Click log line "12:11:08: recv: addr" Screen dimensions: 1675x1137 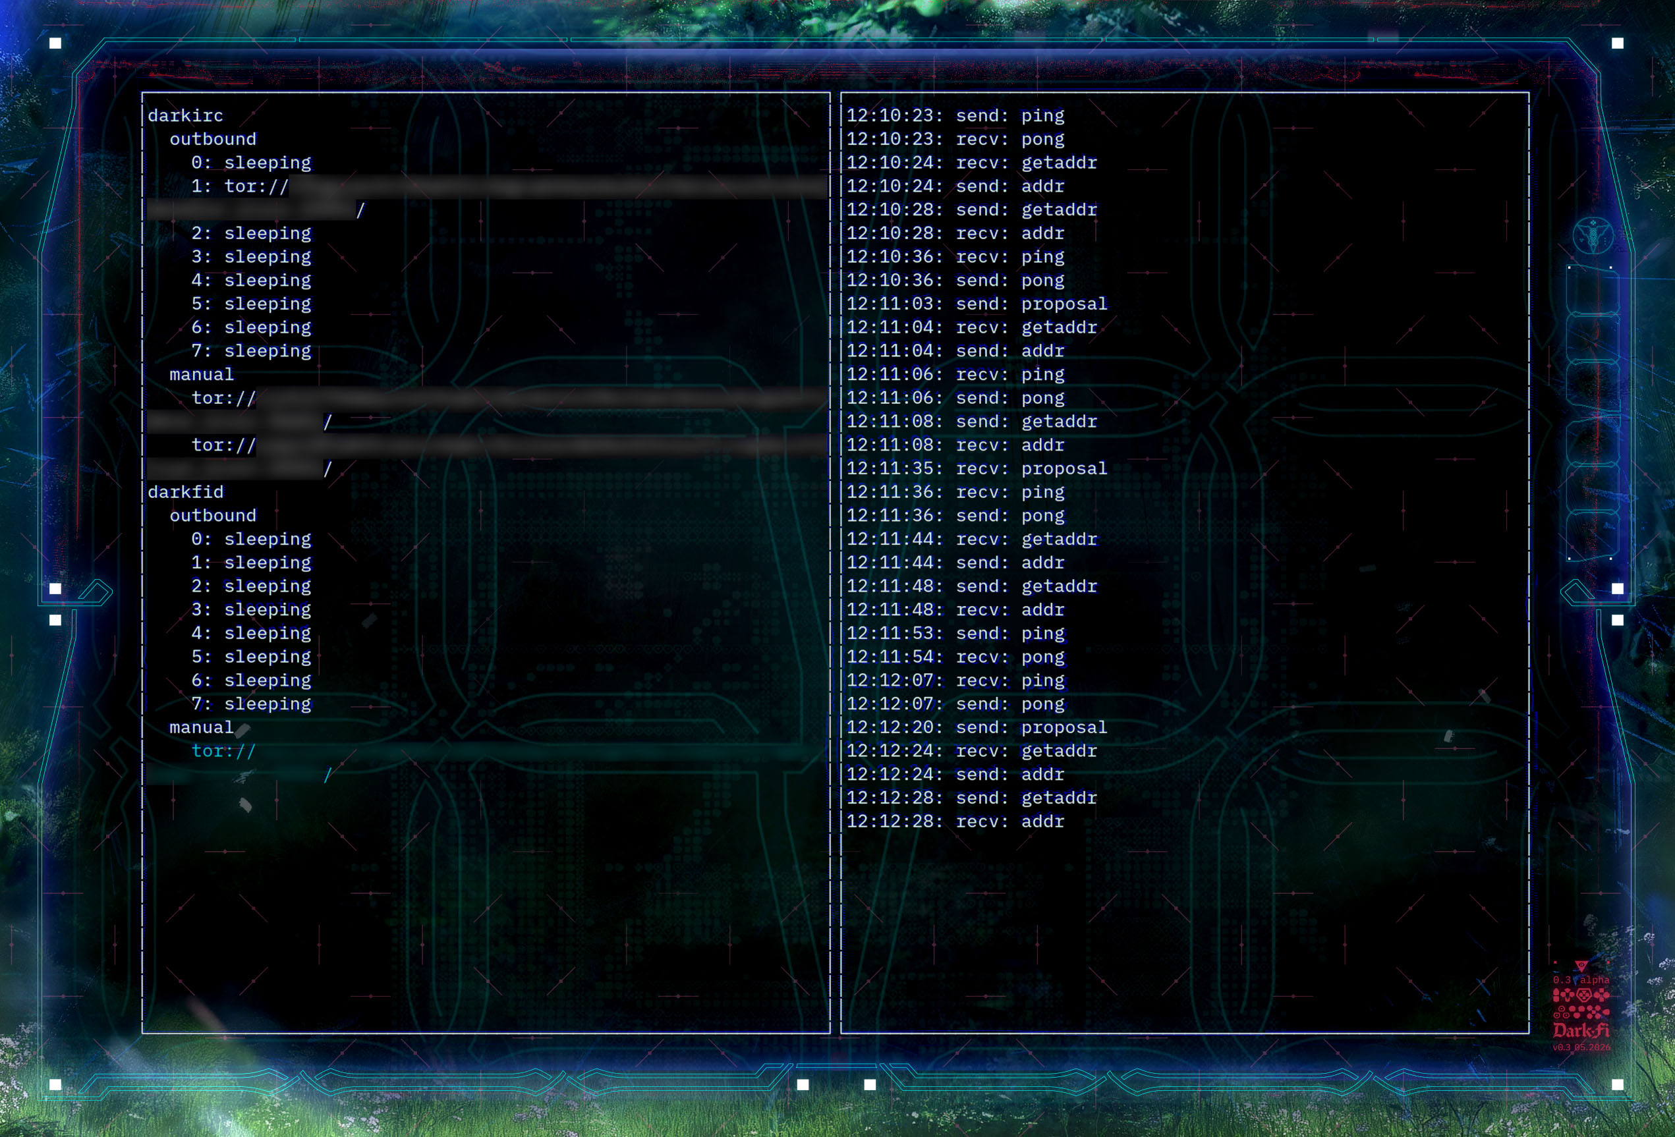[x=955, y=445]
